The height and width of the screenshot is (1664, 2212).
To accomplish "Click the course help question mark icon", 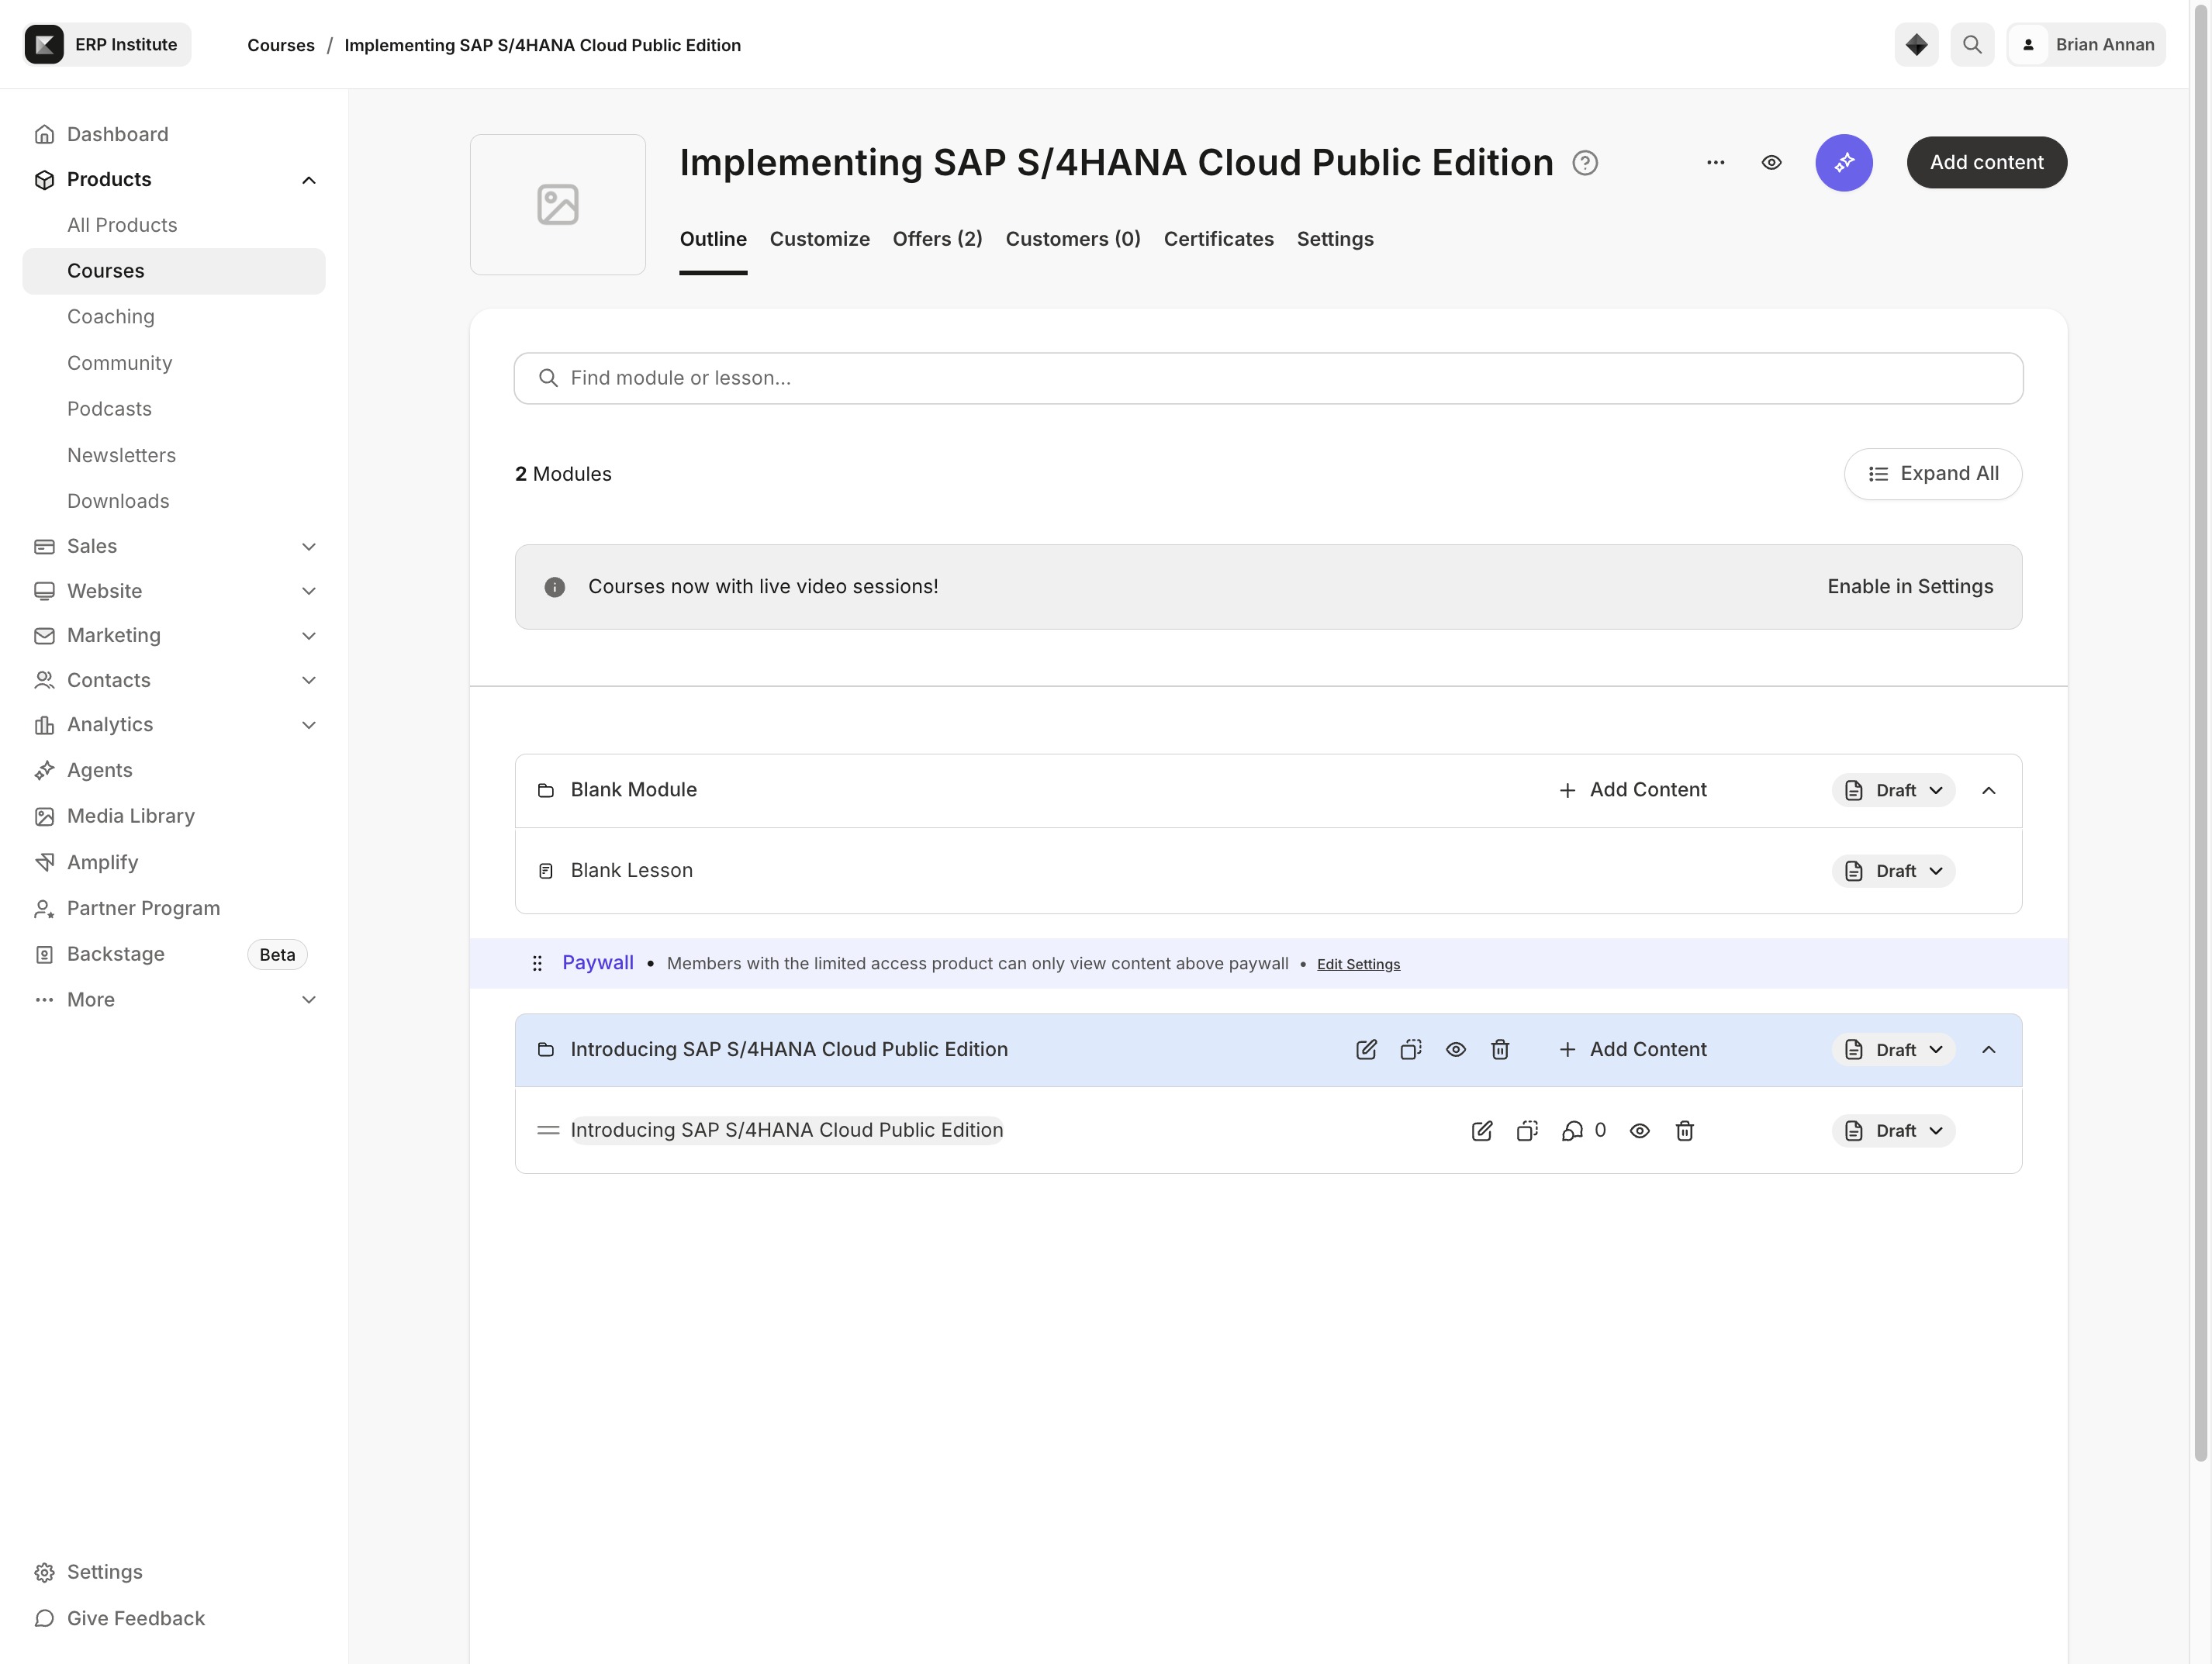I will coord(1585,162).
